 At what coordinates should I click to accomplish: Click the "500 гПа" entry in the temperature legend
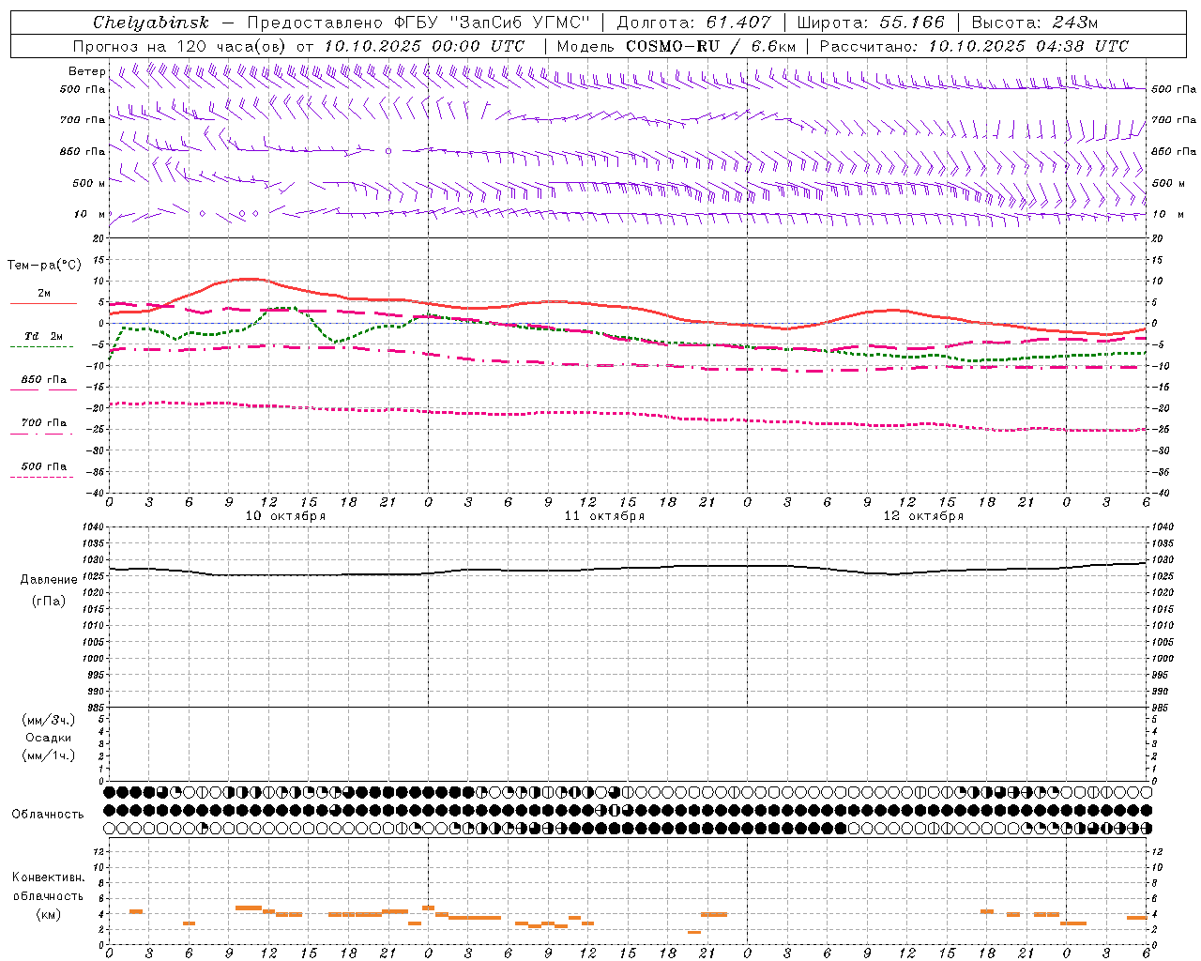click(x=44, y=466)
